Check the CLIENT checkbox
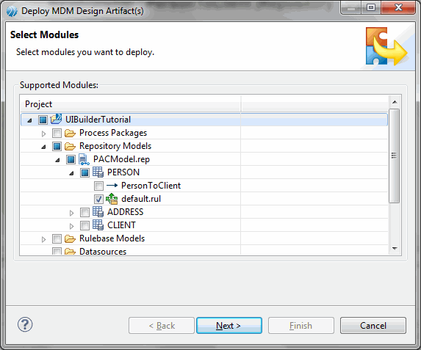The width and height of the screenshot is (421, 350). tap(84, 225)
